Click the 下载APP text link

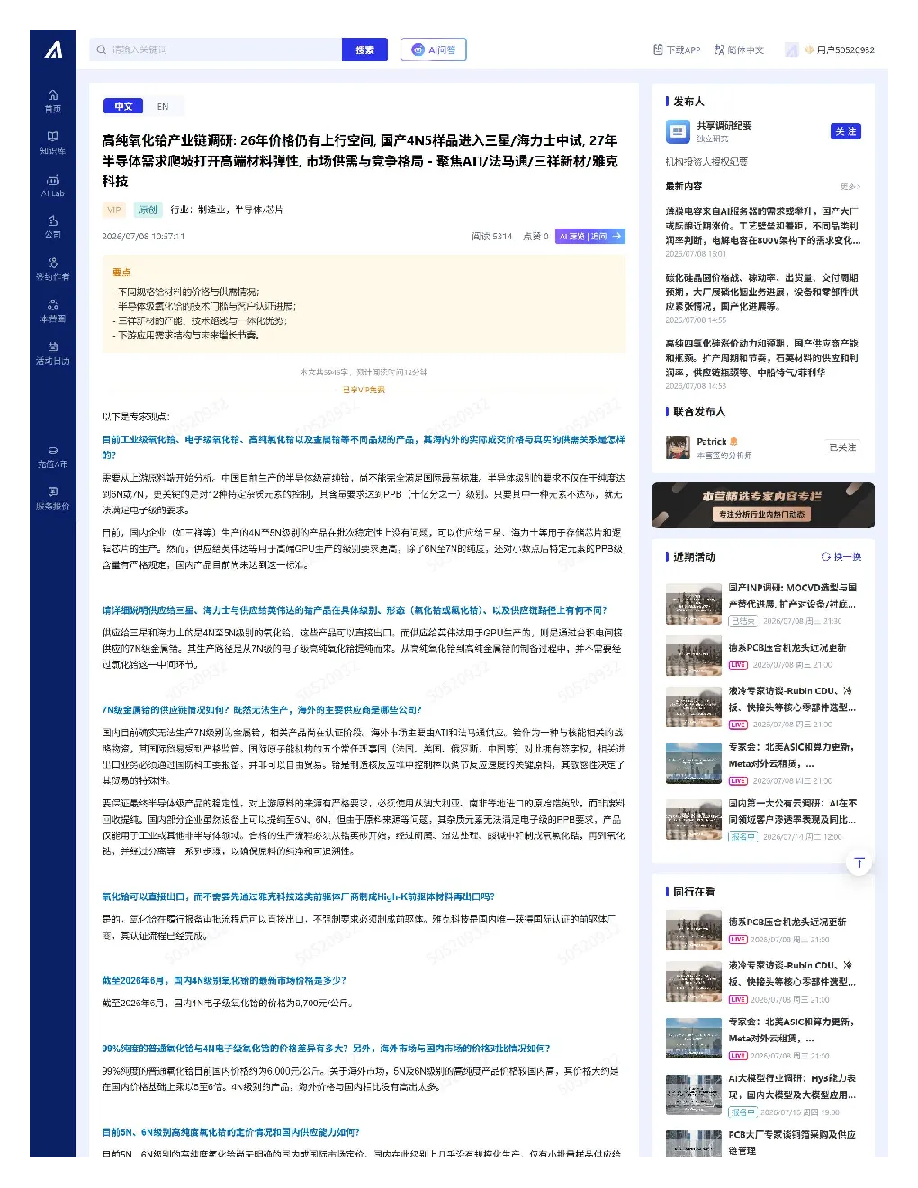pyautogui.click(x=683, y=50)
